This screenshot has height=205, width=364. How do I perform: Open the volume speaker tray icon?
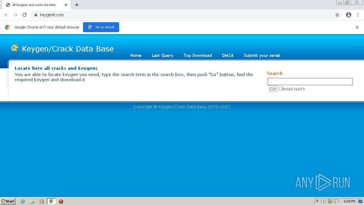323,201
